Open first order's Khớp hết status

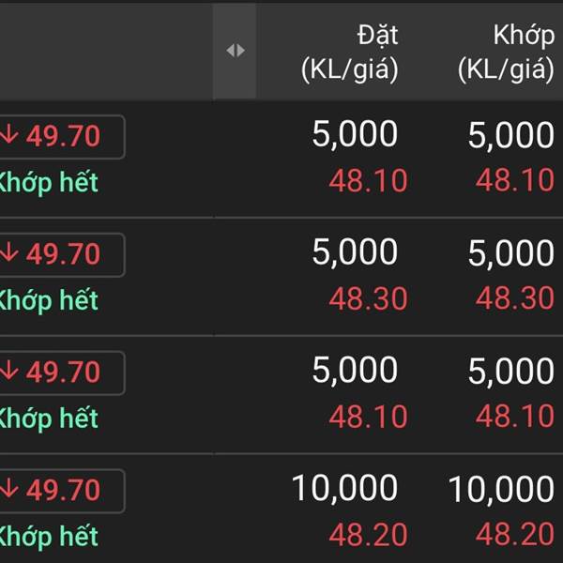tap(49, 183)
